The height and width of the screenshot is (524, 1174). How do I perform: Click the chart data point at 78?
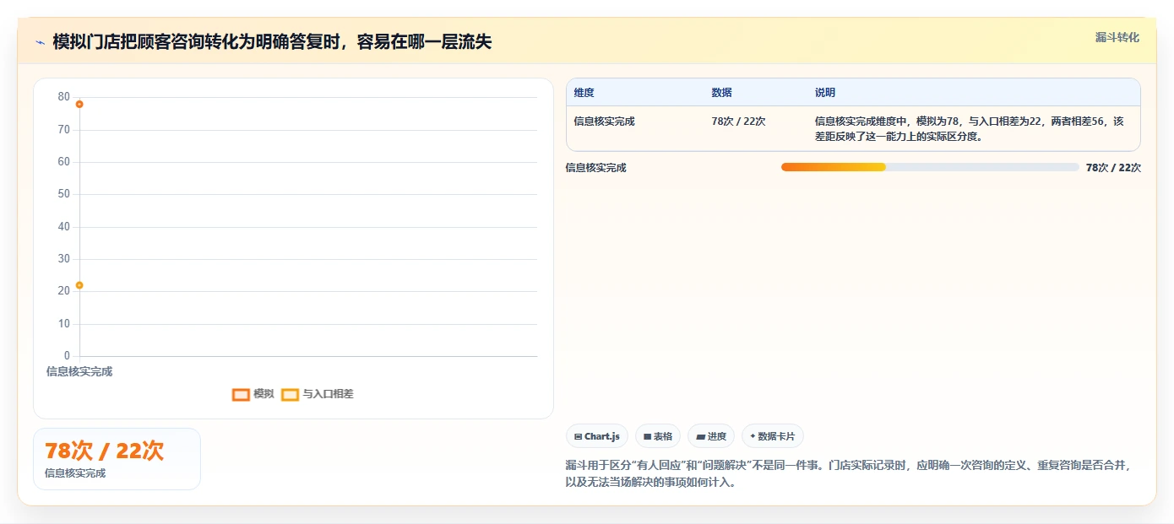point(79,104)
